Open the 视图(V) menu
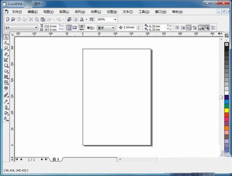The image size is (232, 176). point(48,12)
